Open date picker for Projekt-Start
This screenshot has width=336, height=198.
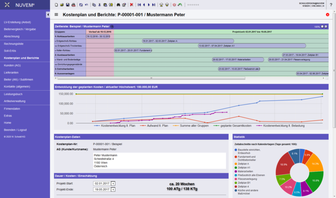pyautogui.click(x=113, y=183)
